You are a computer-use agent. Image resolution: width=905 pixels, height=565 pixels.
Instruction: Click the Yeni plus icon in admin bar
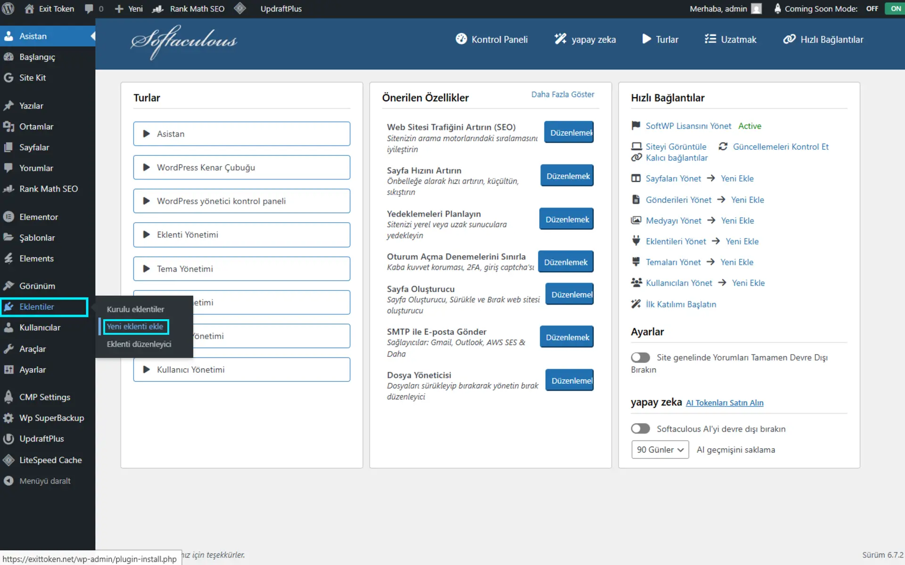pos(119,9)
